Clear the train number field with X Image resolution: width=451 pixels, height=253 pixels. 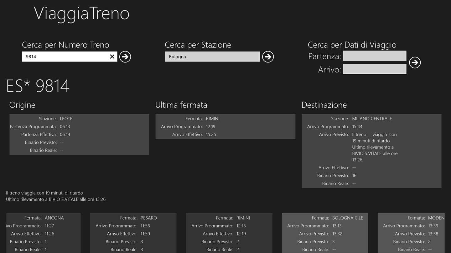click(x=112, y=57)
